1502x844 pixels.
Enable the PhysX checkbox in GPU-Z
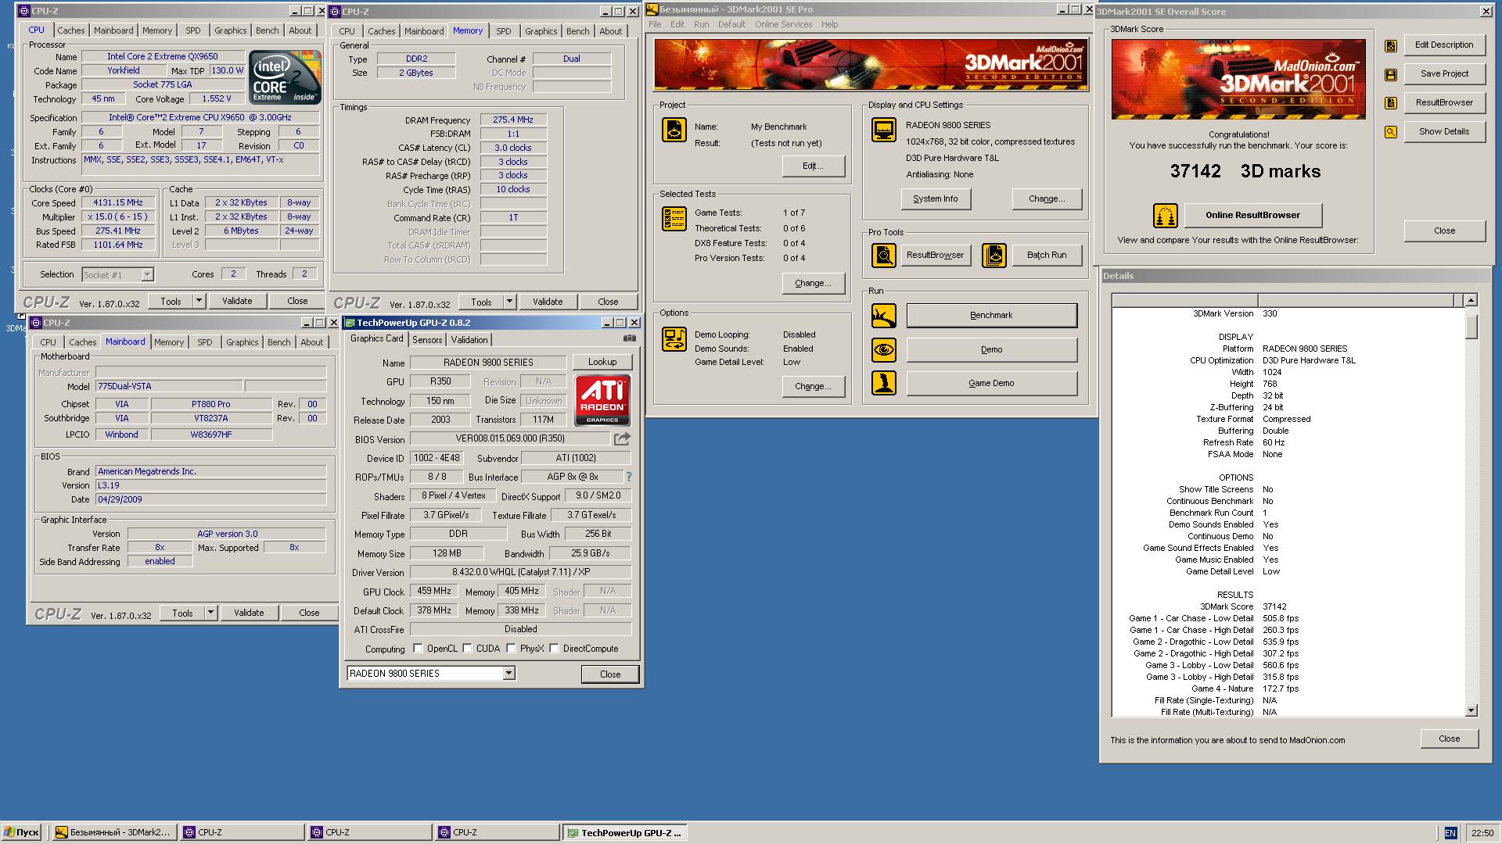point(511,648)
